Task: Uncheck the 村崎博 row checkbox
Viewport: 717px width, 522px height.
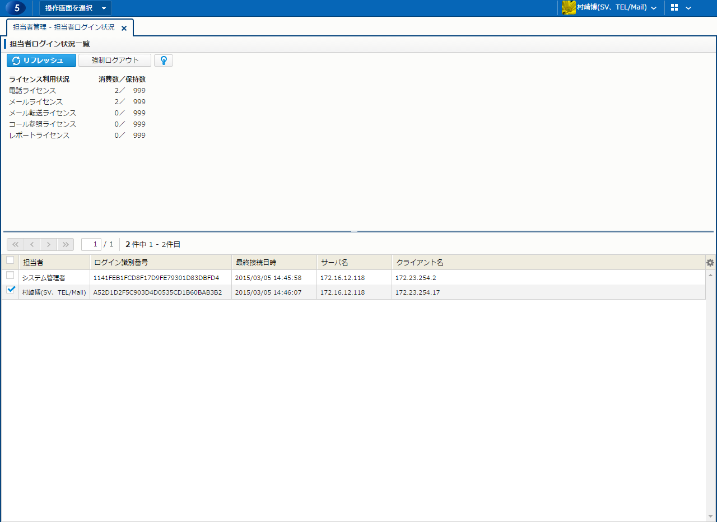Action: click(x=10, y=290)
